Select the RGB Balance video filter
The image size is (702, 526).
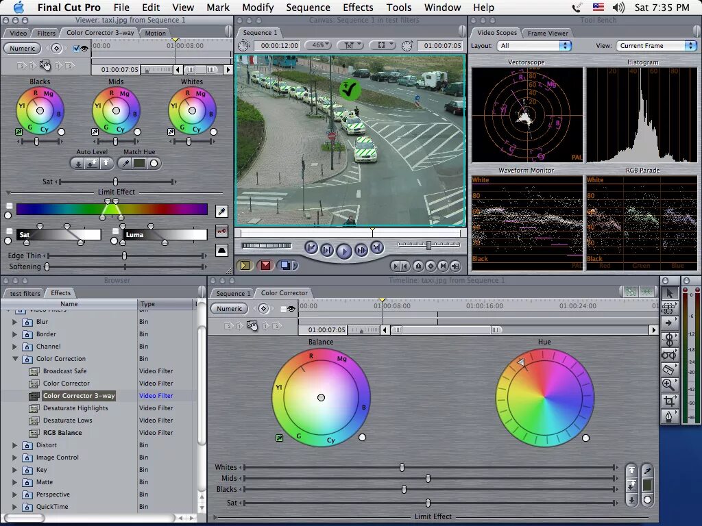tap(62, 433)
